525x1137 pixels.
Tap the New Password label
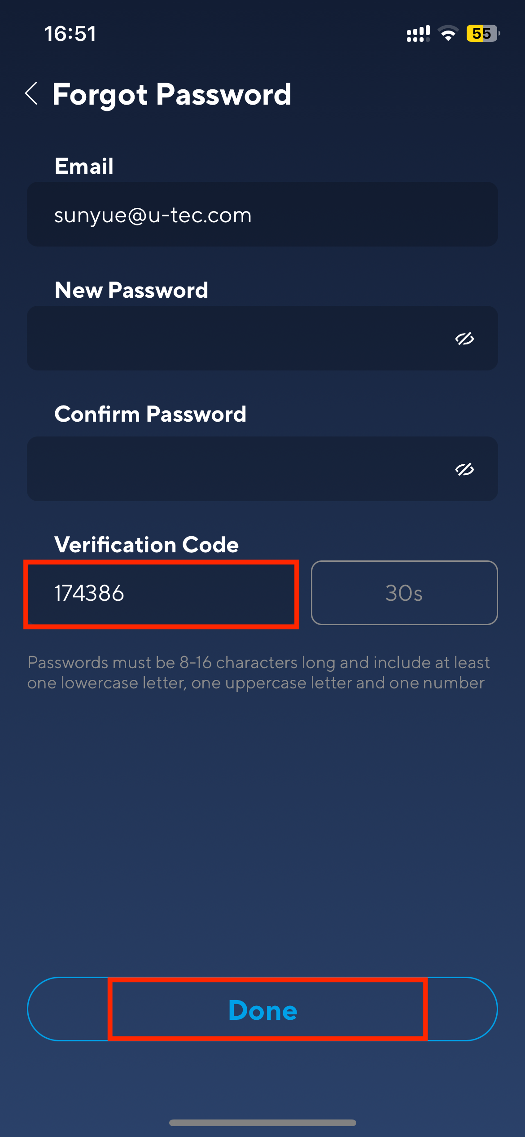[131, 290]
